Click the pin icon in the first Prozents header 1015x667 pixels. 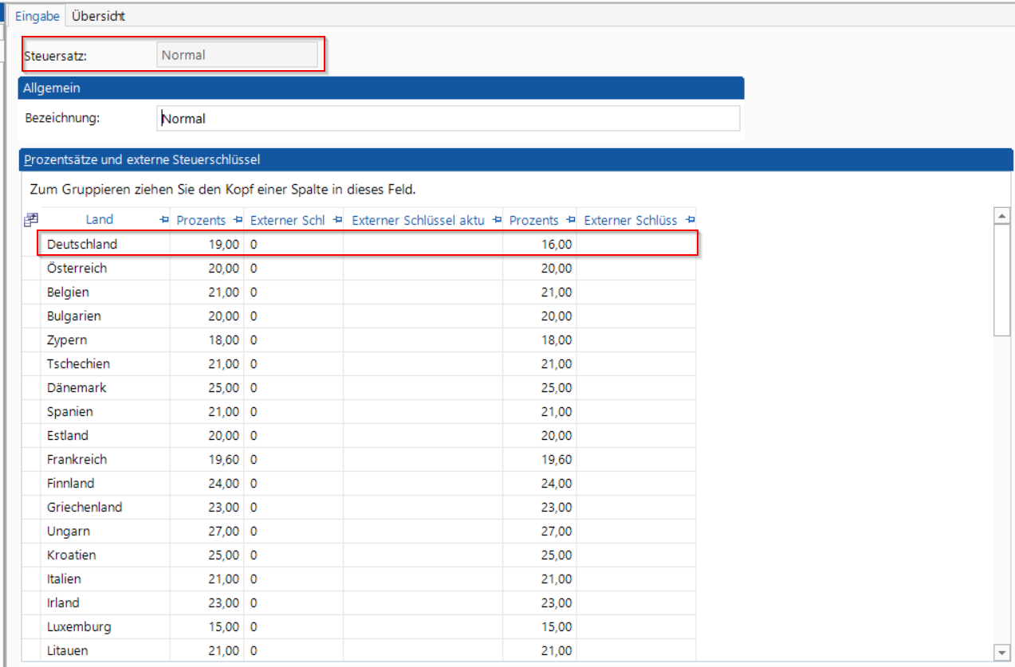point(238,220)
